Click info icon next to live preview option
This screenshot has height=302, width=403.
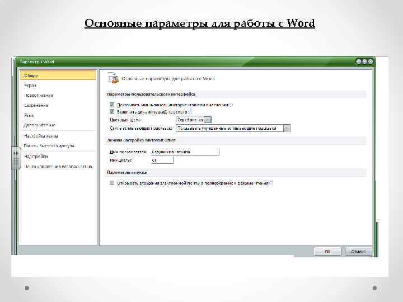click(x=190, y=112)
